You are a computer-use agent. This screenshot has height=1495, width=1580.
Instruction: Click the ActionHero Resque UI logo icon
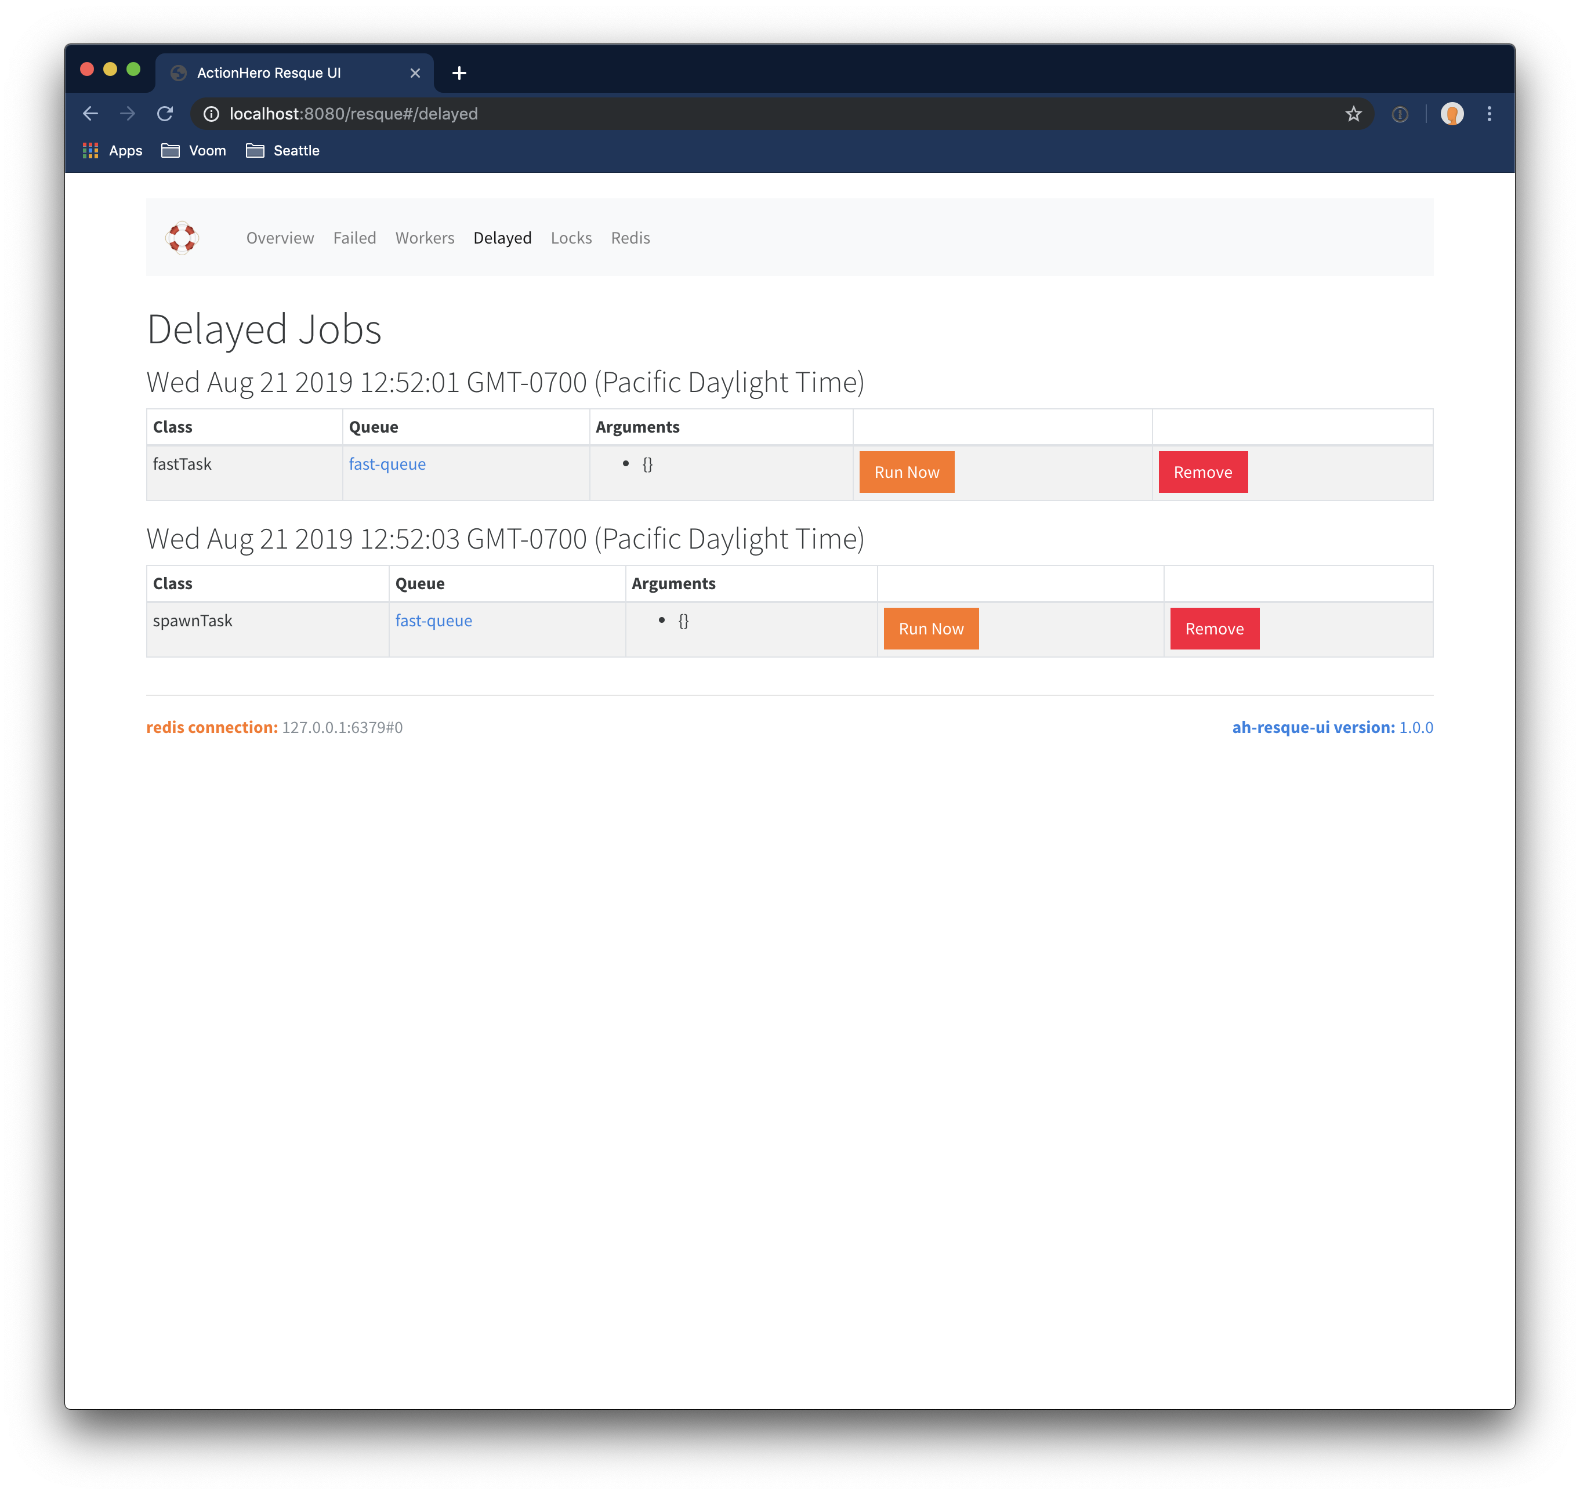pyautogui.click(x=182, y=236)
